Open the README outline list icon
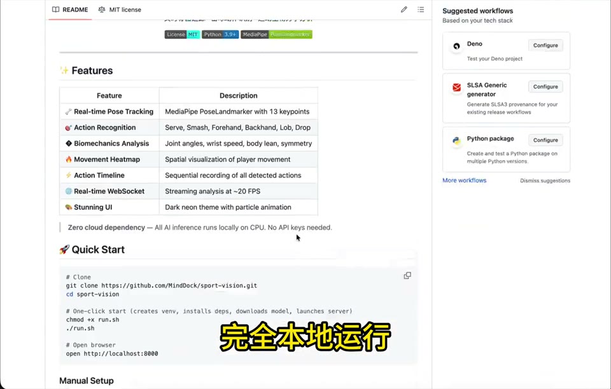The width and height of the screenshot is (611, 389). point(421,10)
